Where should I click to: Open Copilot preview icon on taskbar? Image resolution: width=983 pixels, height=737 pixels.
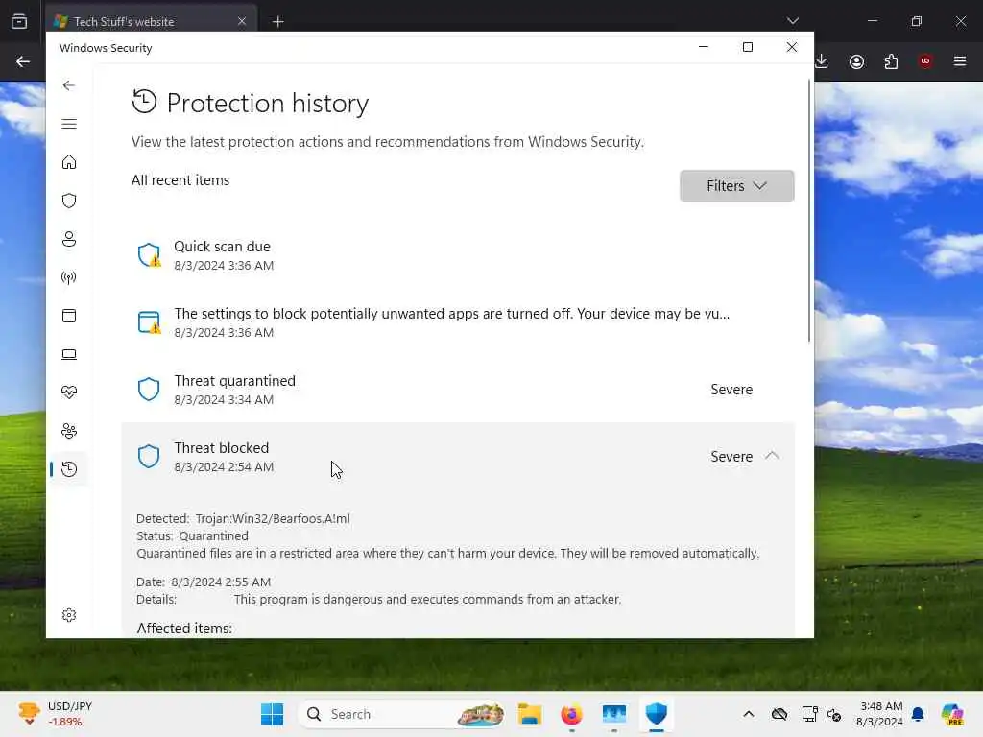tap(952, 714)
